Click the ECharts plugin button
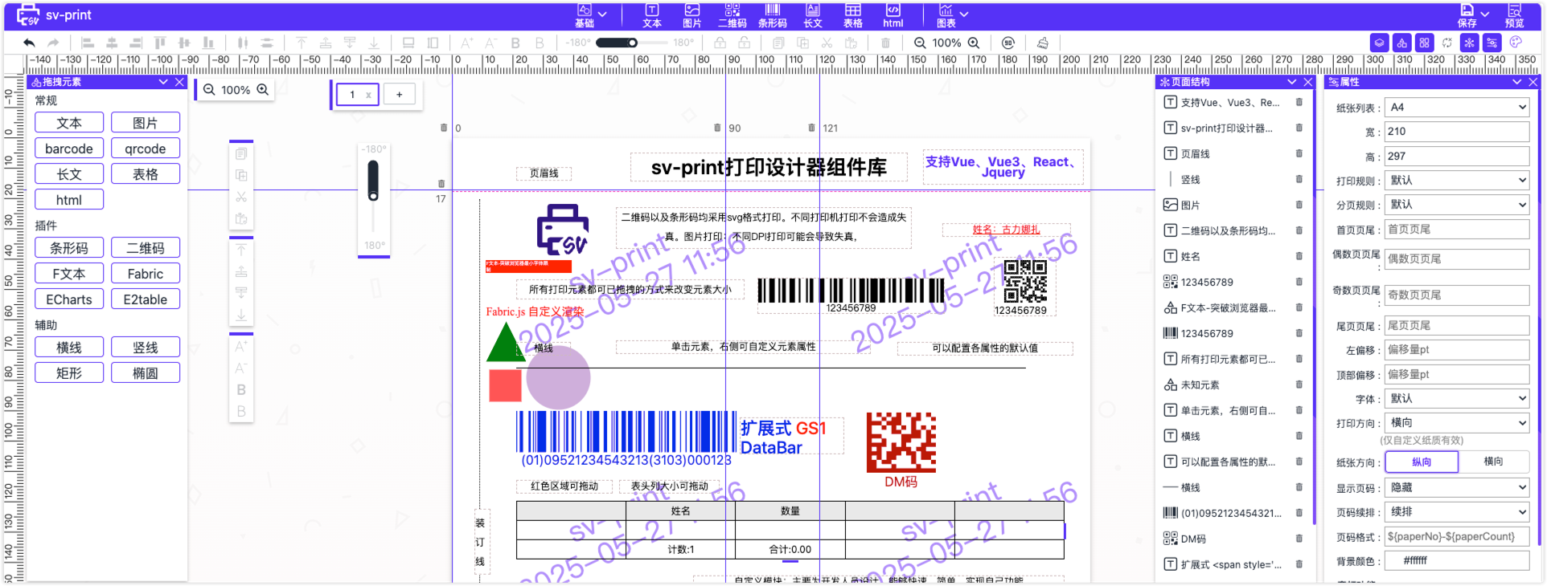 [69, 299]
